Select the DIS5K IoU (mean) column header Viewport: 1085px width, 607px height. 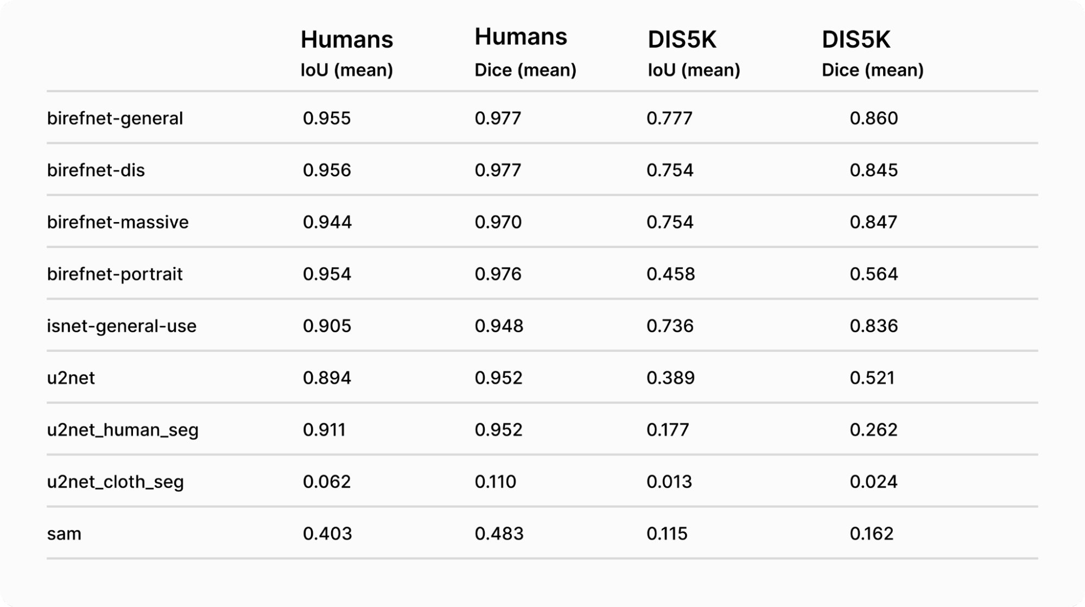coord(694,53)
